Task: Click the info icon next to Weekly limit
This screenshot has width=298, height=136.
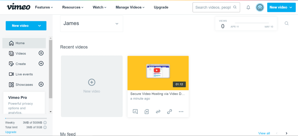Action: (x=45, y=123)
